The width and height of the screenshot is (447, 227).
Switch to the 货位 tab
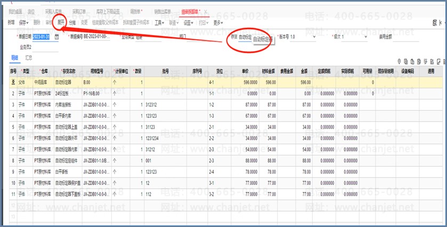point(31,12)
